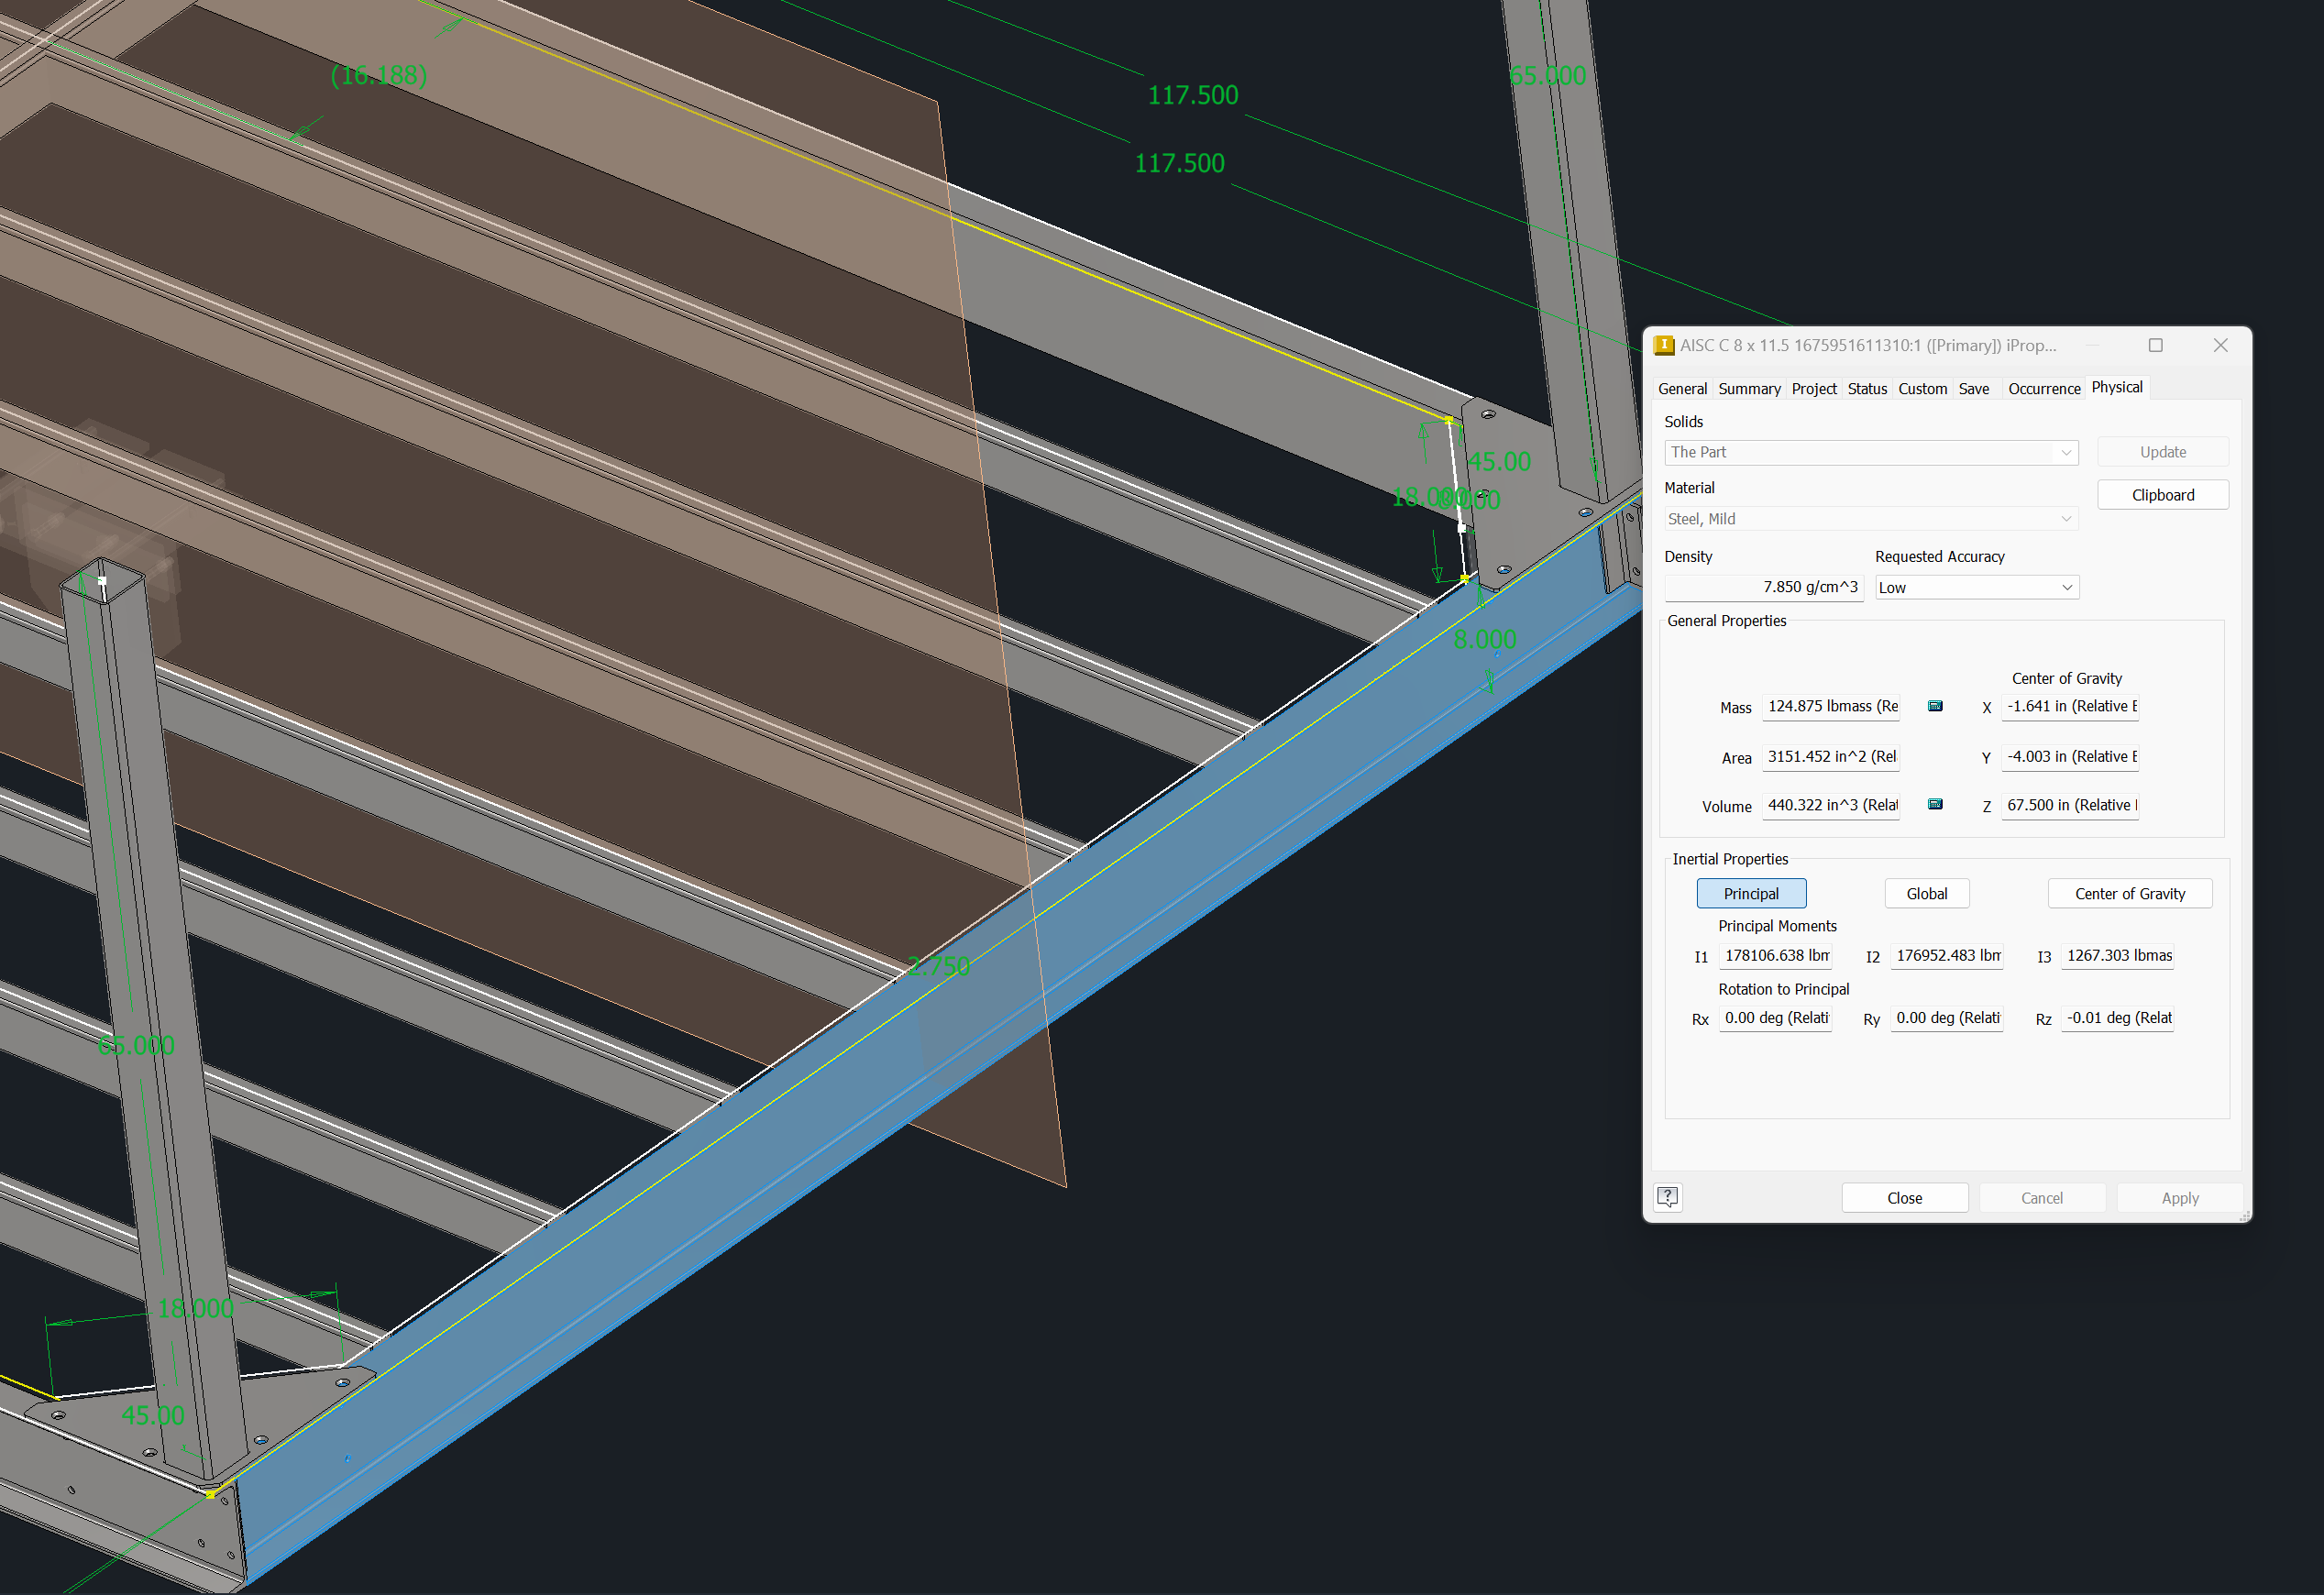2324x1595 pixels.
Task: Click the 8.000 dimension in the viewport
Action: (x=1484, y=639)
